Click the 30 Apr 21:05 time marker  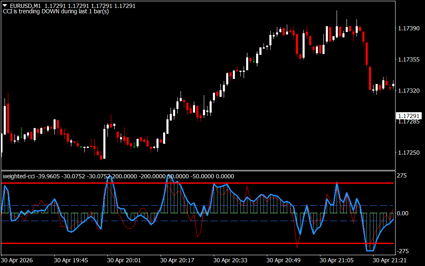pyautogui.click(x=337, y=260)
